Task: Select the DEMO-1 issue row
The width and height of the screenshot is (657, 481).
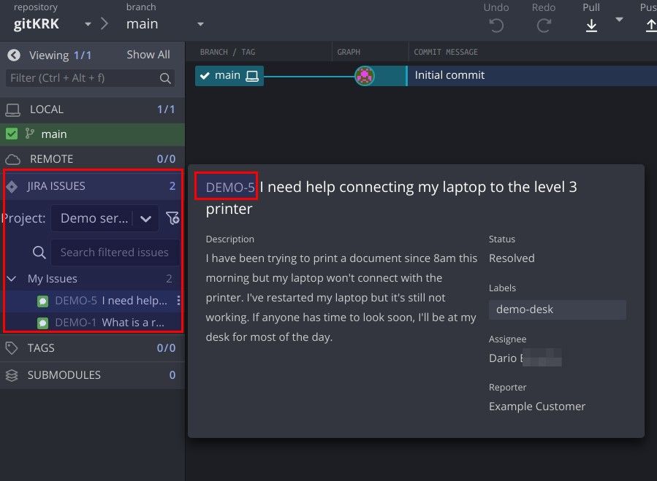Action: pos(93,323)
